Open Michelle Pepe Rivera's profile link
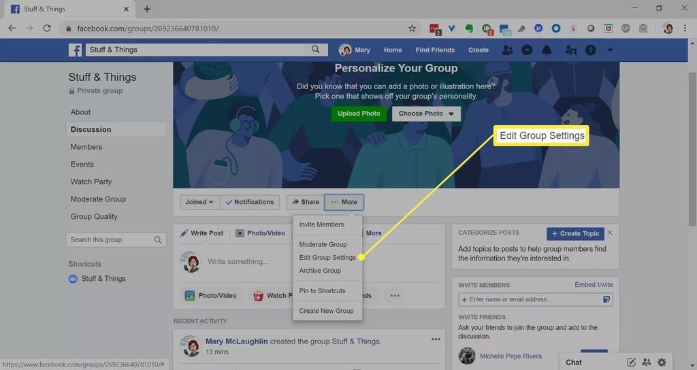This screenshot has width=697, height=370. [x=510, y=356]
